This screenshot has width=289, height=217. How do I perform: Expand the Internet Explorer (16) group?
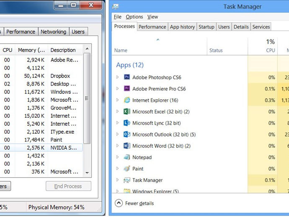[117, 100]
